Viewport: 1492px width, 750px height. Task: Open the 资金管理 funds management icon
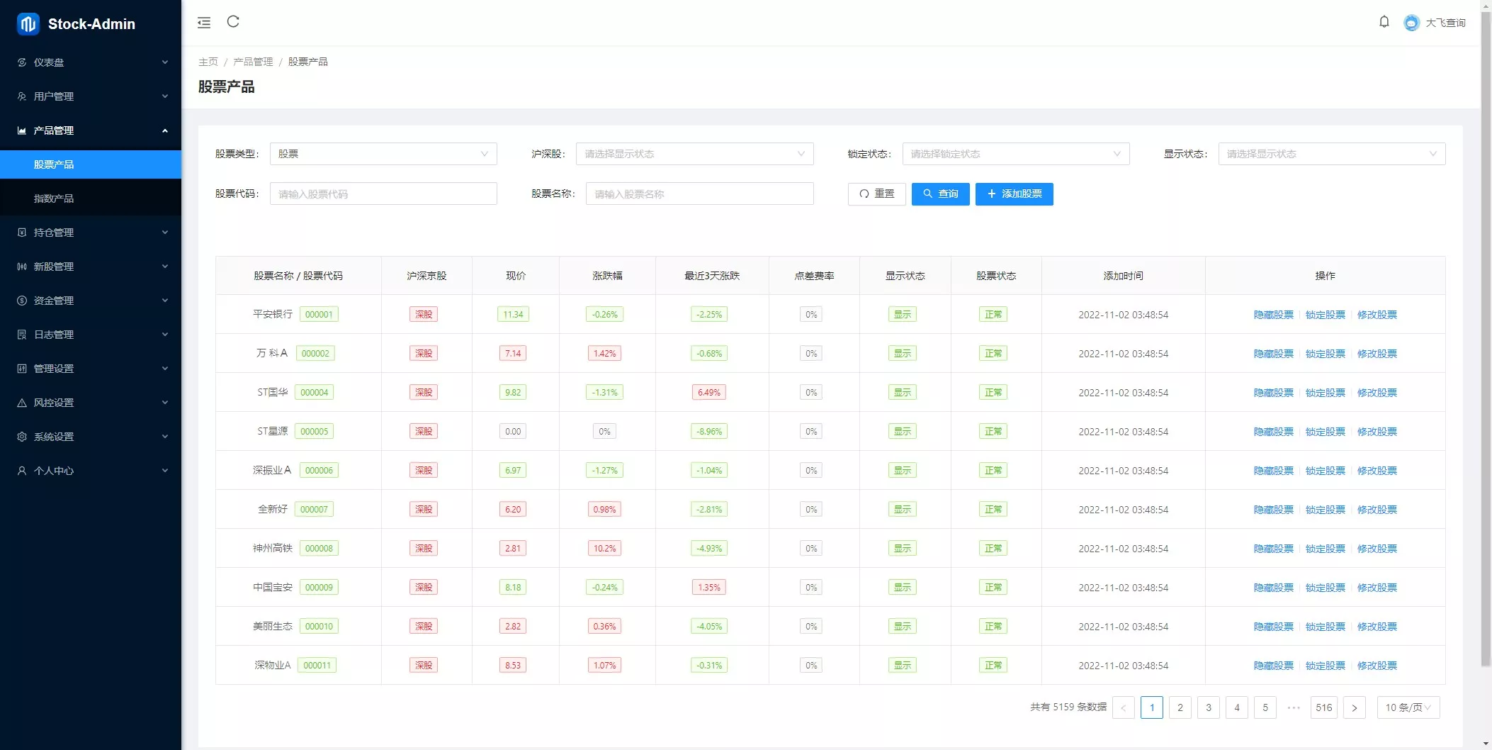click(x=21, y=300)
